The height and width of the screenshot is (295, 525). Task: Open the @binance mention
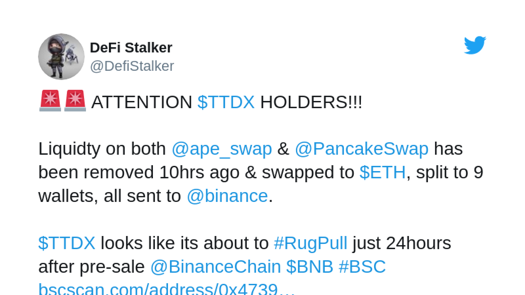click(x=227, y=196)
